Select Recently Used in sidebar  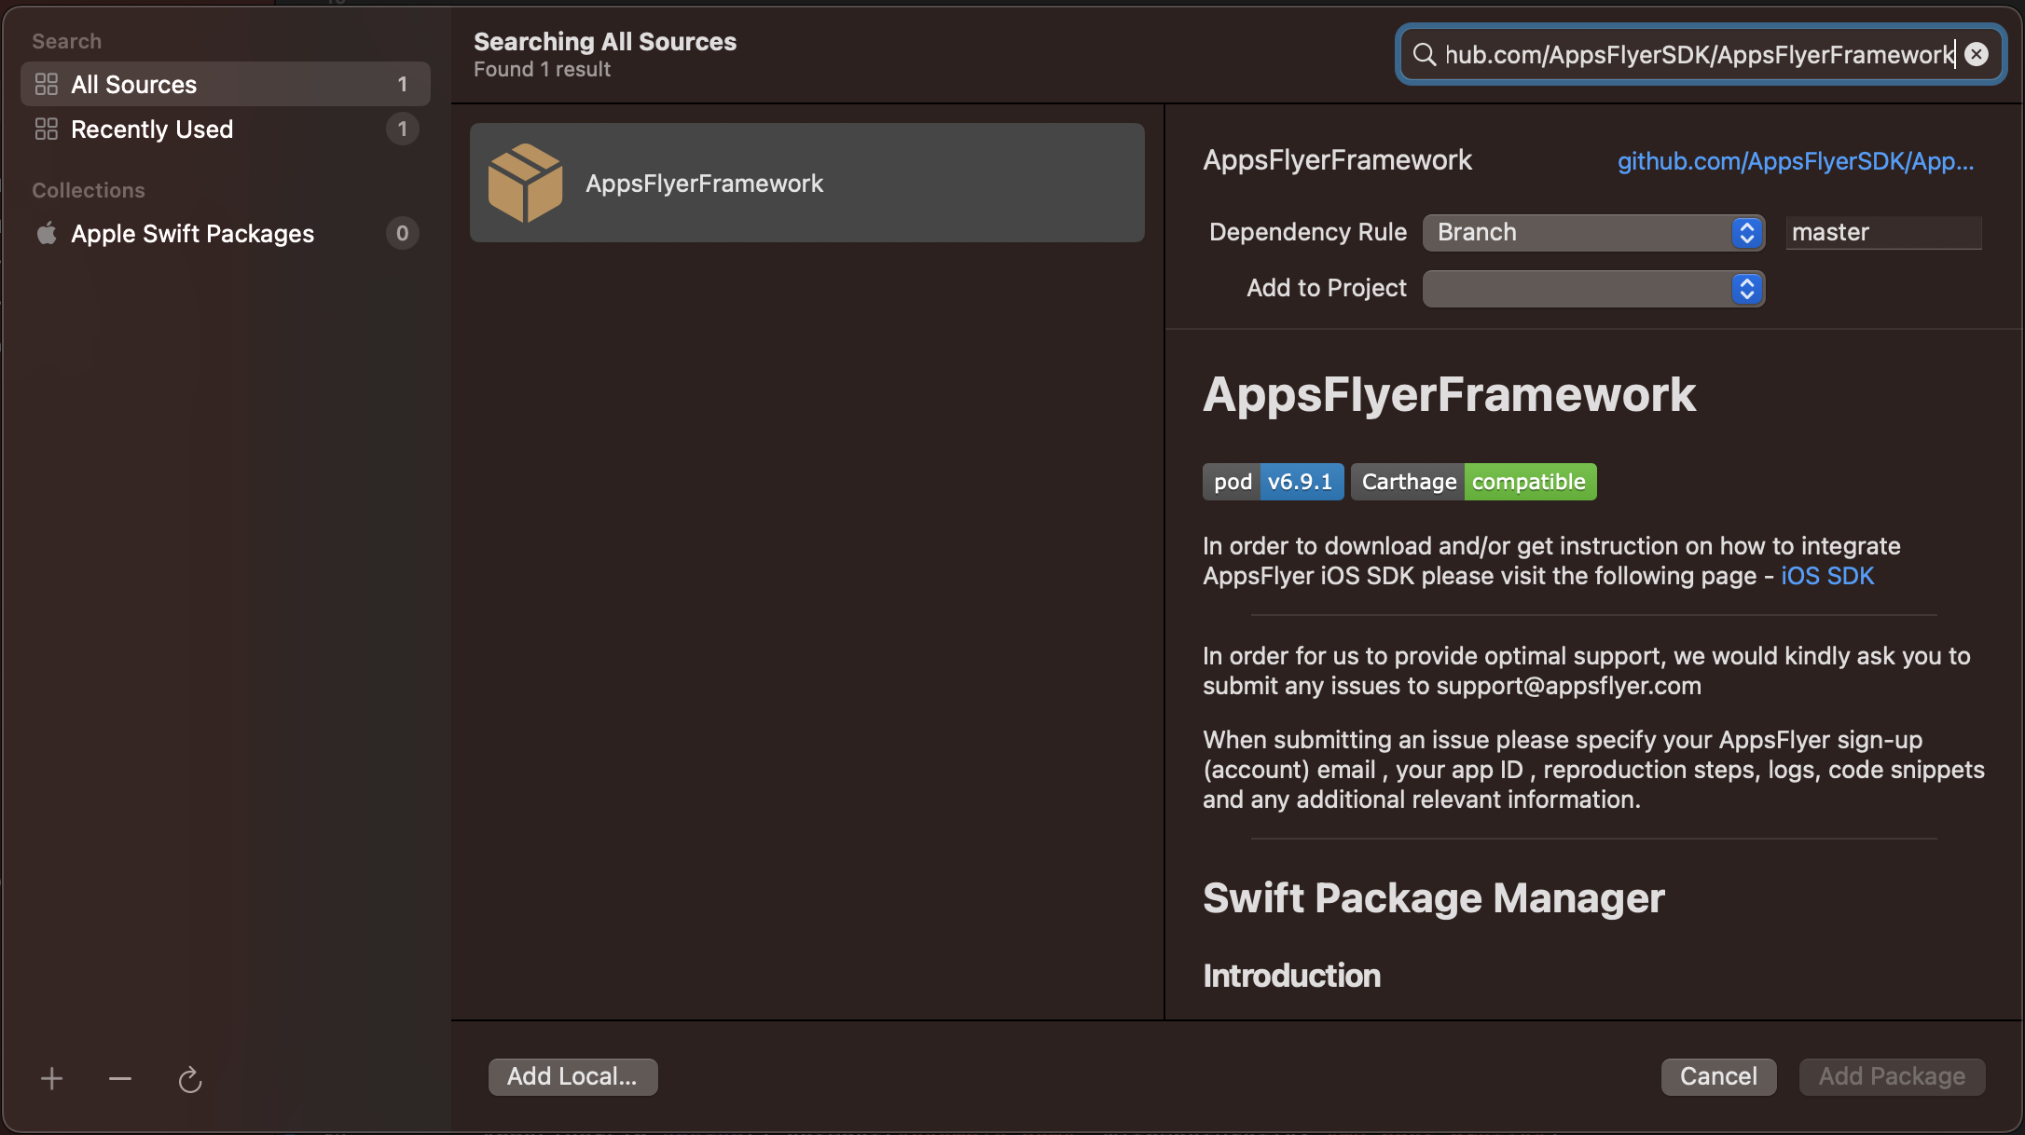(152, 129)
